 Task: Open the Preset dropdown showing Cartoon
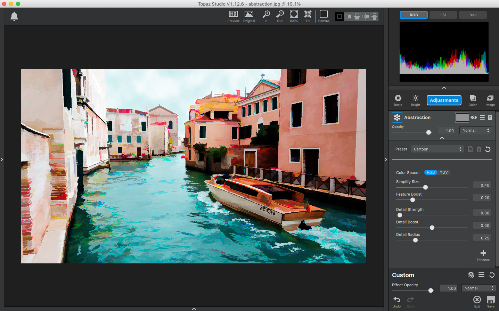[x=437, y=149]
